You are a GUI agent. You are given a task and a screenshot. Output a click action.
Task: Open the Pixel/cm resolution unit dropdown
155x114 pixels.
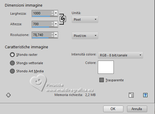(85, 36)
